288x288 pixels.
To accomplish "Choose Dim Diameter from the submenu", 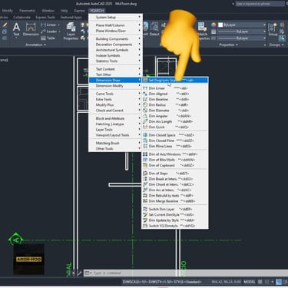I will [x=175, y=111].
